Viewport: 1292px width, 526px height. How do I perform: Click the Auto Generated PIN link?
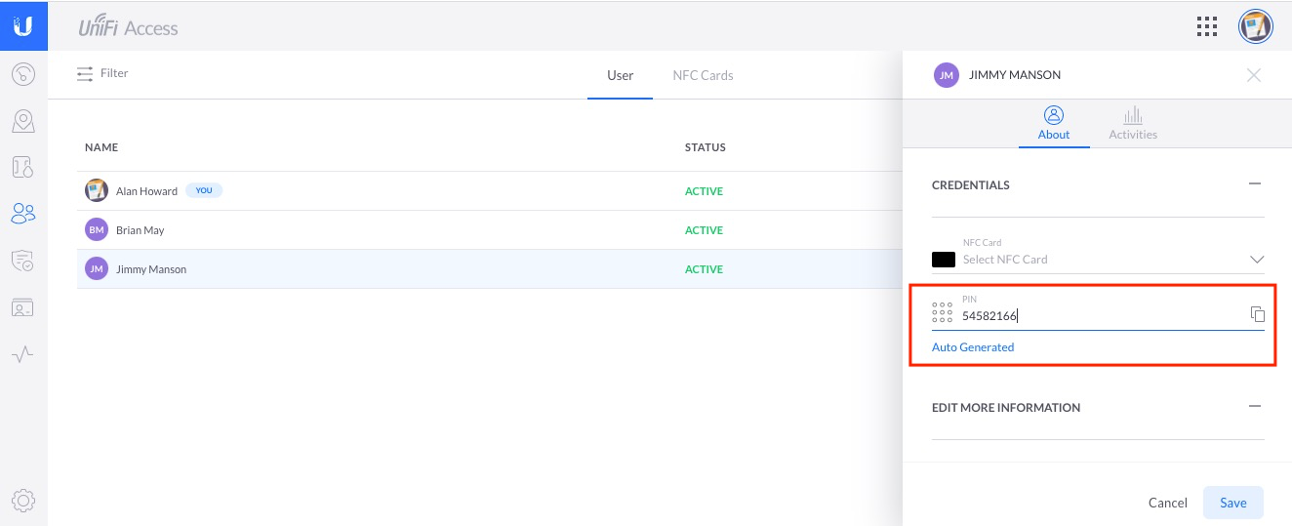pyautogui.click(x=973, y=347)
